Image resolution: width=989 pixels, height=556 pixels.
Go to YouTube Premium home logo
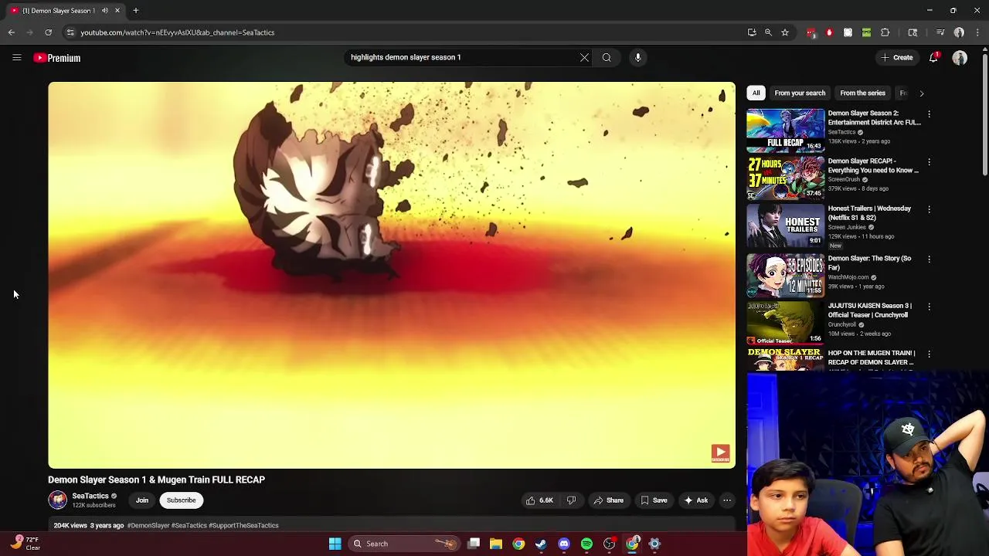coord(57,58)
